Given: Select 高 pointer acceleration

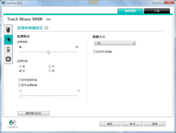Looking at the screenshot, I should point(50,71).
